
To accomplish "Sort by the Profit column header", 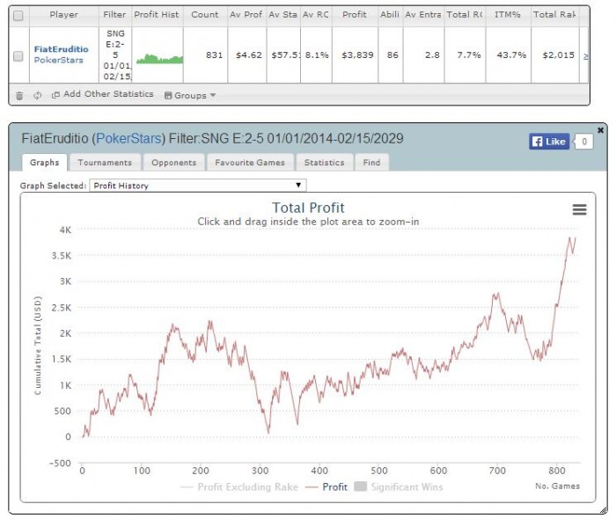I will tap(355, 15).
